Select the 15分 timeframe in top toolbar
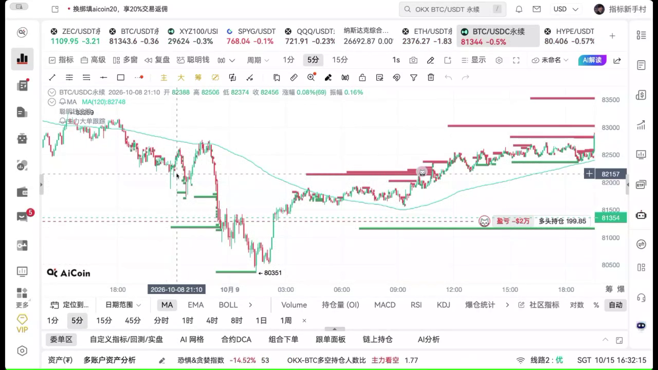This screenshot has height=370, width=658. pos(340,60)
